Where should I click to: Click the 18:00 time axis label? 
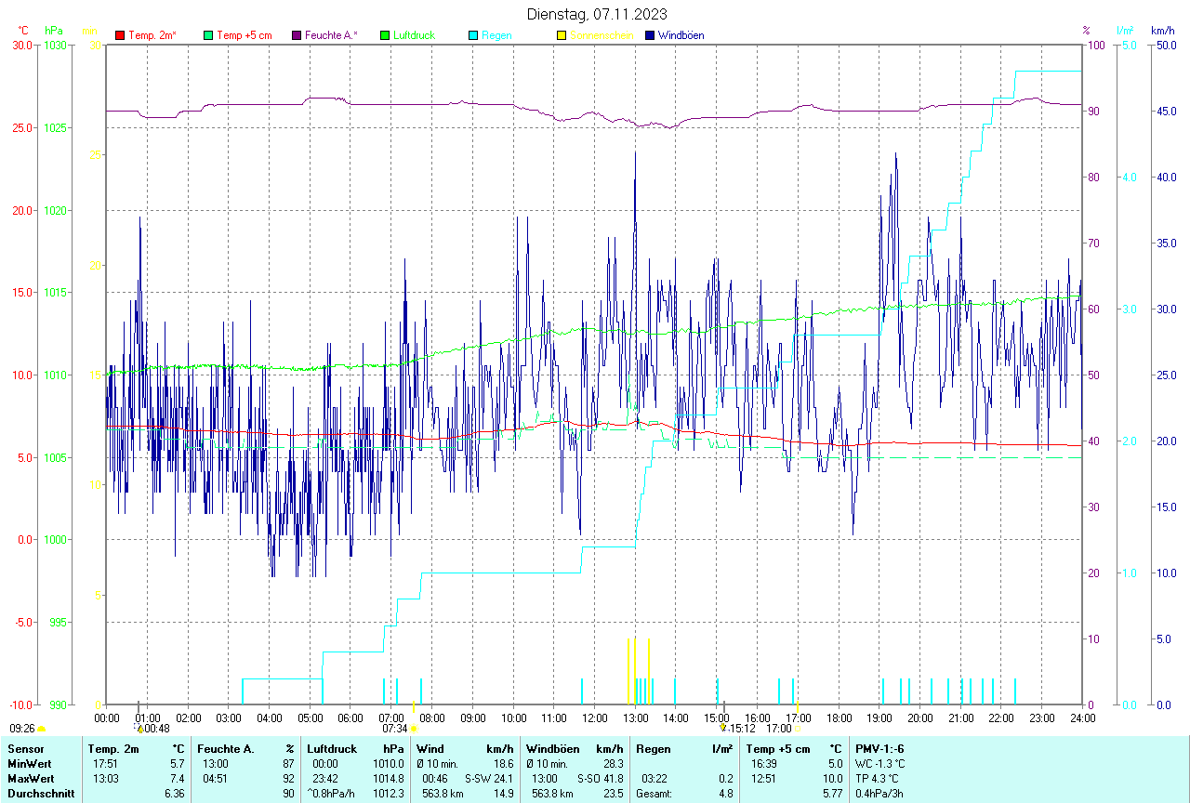(x=839, y=717)
